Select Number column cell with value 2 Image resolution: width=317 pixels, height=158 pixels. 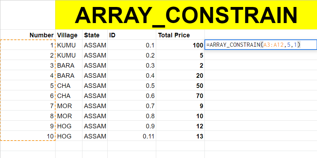[x=28, y=55]
